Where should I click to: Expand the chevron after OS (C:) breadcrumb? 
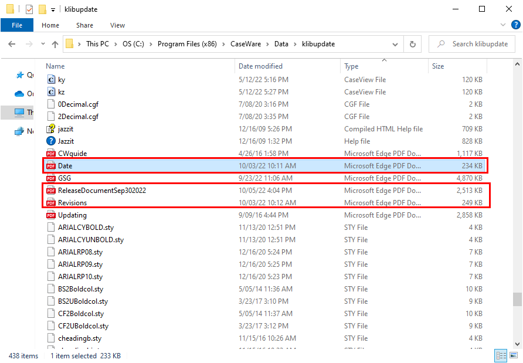[151, 44]
